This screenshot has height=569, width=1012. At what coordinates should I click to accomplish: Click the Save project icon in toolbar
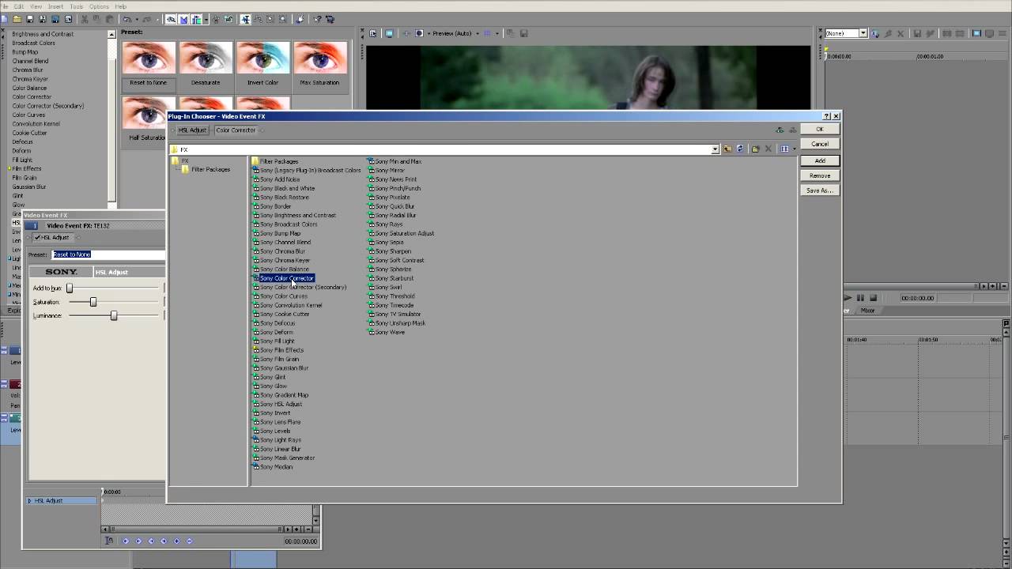(30, 19)
